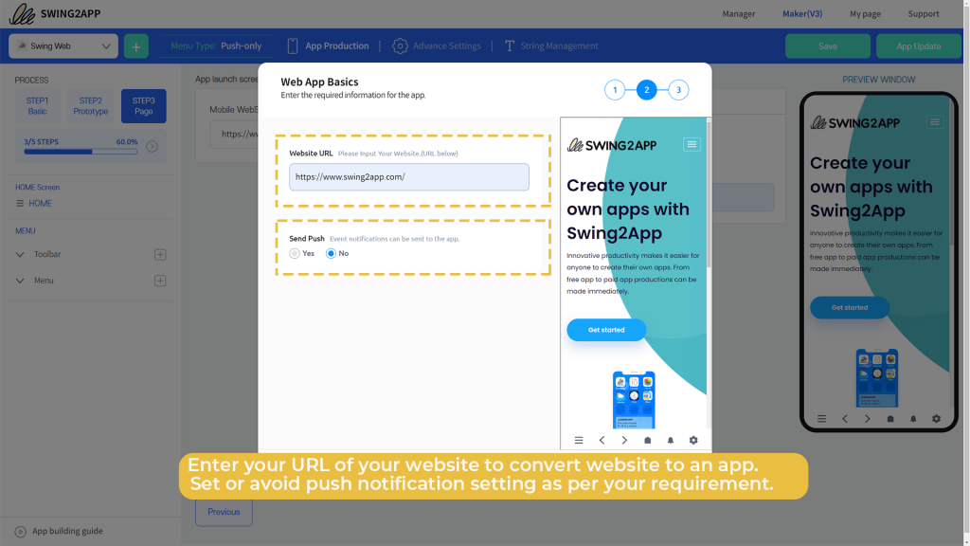Open String Management text icon
This screenshot has height=546, width=970.
tap(510, 45)
